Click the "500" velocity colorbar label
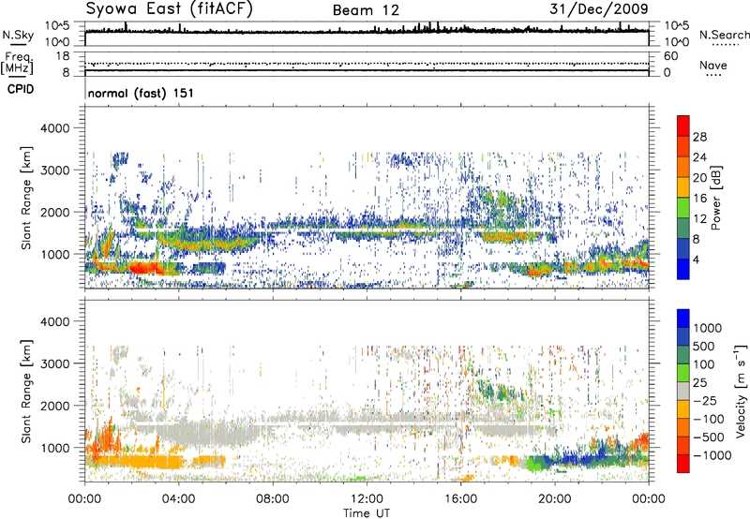750x519 pixels. click(x=706, y=347)
